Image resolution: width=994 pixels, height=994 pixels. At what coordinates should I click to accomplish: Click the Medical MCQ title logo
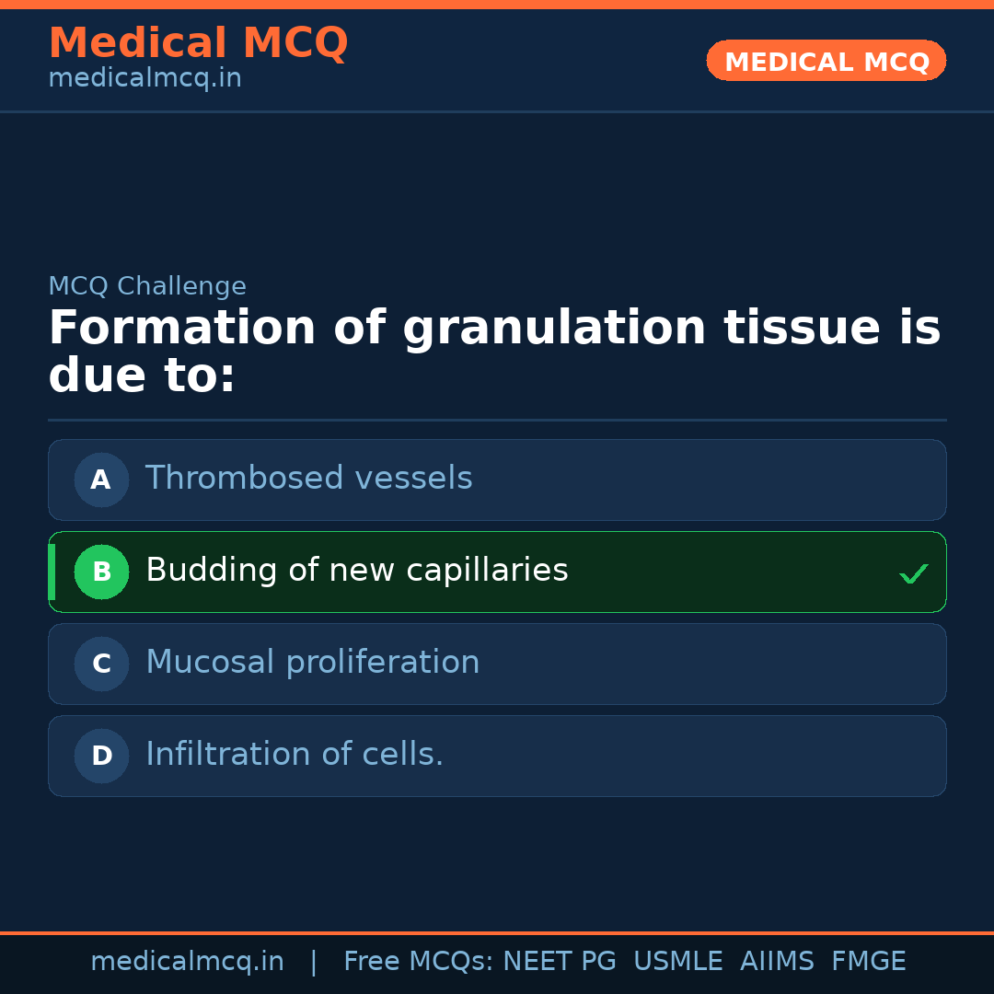coord(198,43)
